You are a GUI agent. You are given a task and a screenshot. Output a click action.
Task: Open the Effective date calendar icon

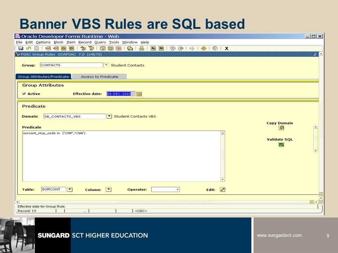point(139,94)
